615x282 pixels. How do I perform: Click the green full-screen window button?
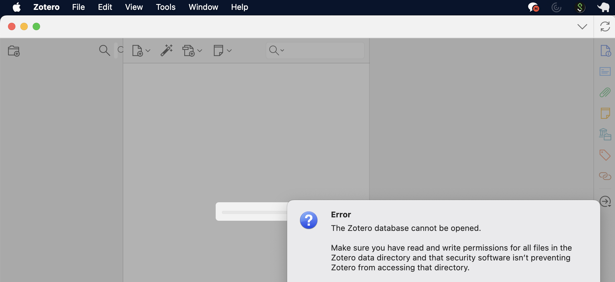point(36,26)
